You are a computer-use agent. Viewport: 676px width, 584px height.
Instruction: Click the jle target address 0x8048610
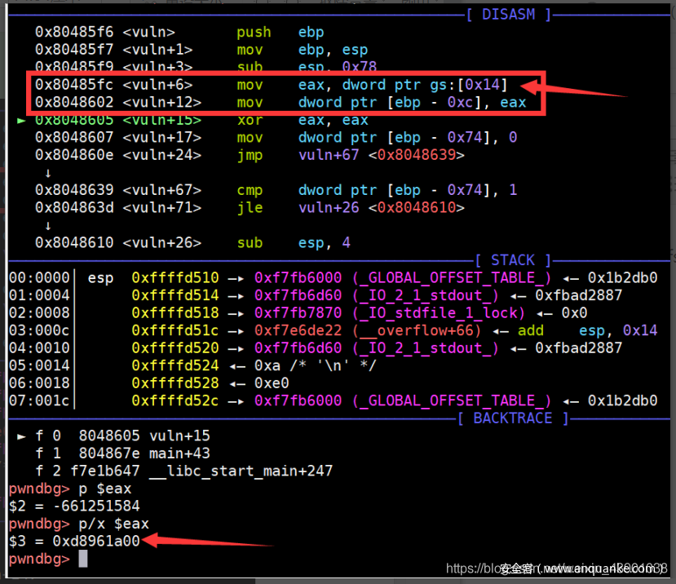pyautogui.click(x=416, y=208)
